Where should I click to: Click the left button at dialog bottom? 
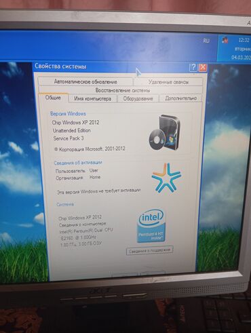tap(125, 274)
